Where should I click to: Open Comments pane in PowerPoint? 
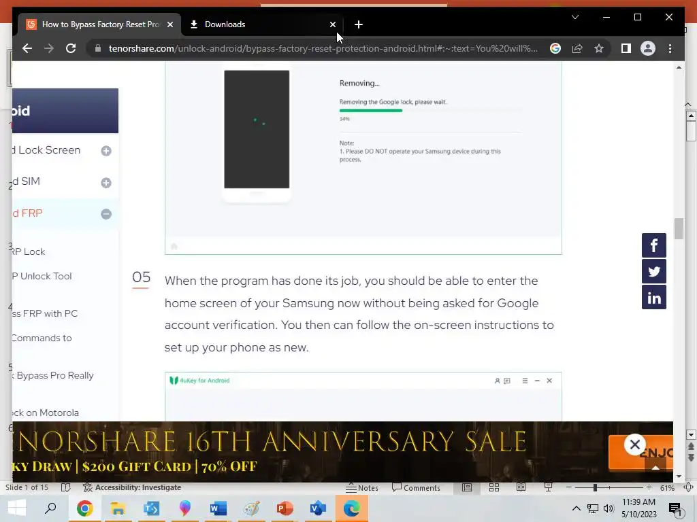[x=416, y=488]
